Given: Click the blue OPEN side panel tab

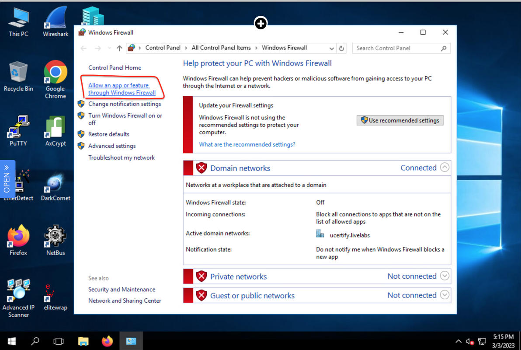Looking at the screenshot, I should tap(7, 179).
